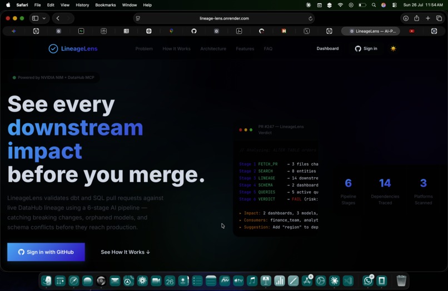The width and height of the screenshot is (448, 291).
Task: Click the '14' Dependencies Traced stat
Action: pyautogui.click(x=385, y=183)
